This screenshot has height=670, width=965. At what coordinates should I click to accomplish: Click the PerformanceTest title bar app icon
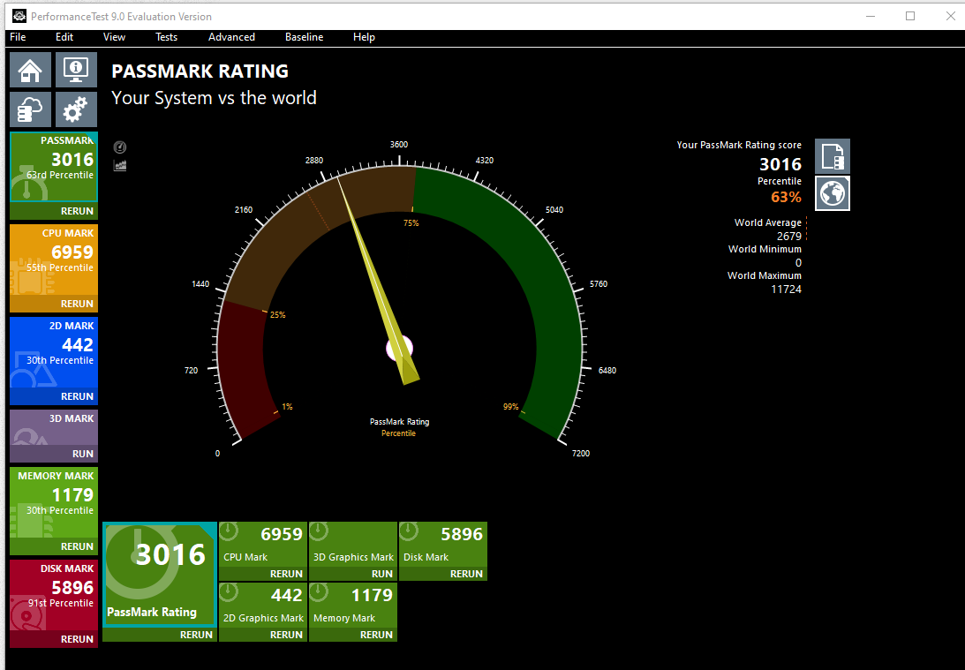coord(19,17)
